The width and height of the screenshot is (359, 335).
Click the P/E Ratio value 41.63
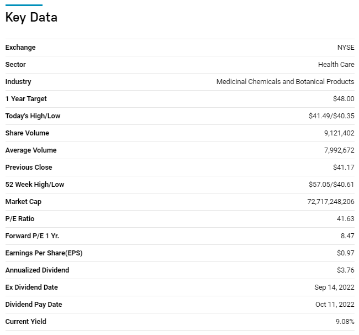point(346,219)
